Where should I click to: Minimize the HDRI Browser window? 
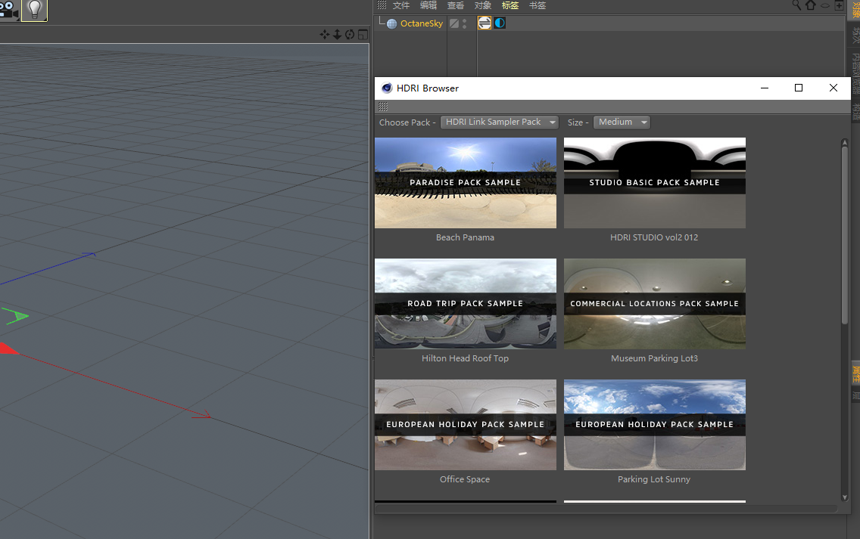point(765,88)
